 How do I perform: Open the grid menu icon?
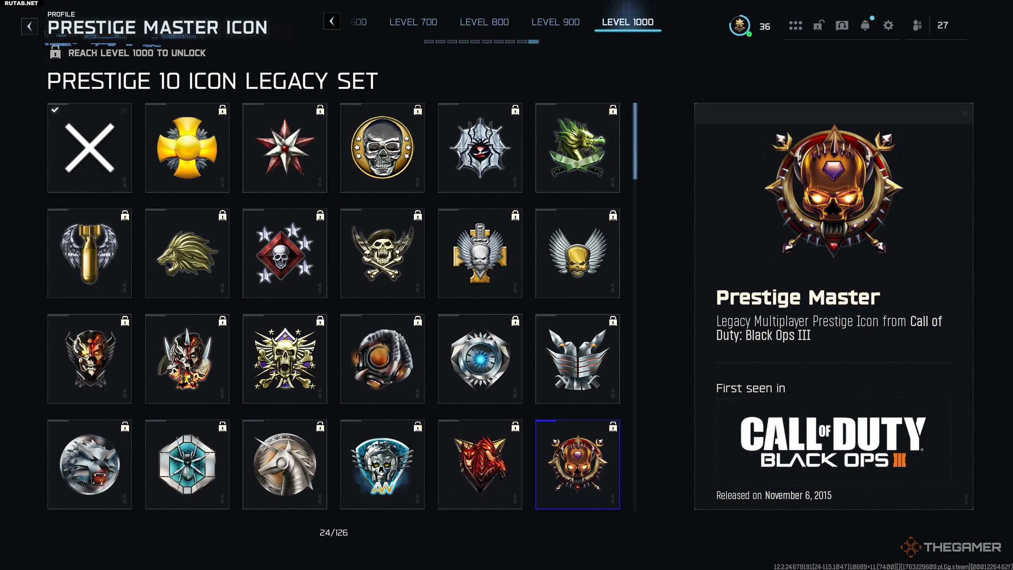(795, 26)
